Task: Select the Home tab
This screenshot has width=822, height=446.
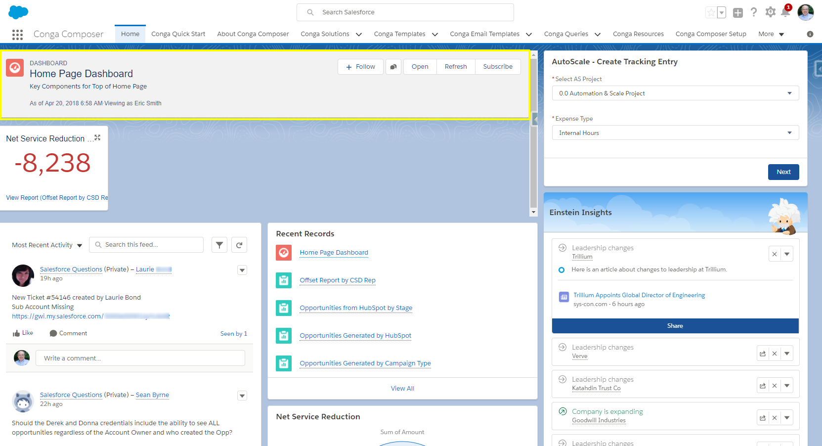Action: 130,34
